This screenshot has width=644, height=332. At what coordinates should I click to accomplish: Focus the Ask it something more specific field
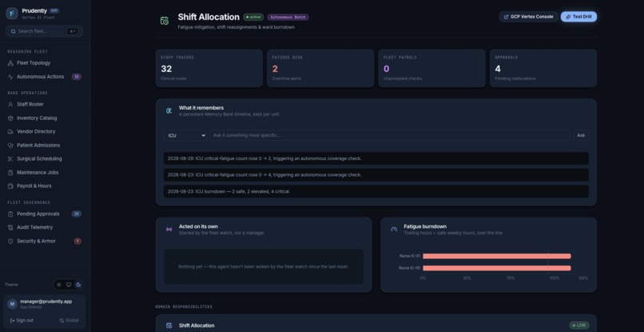click(390, 135)
